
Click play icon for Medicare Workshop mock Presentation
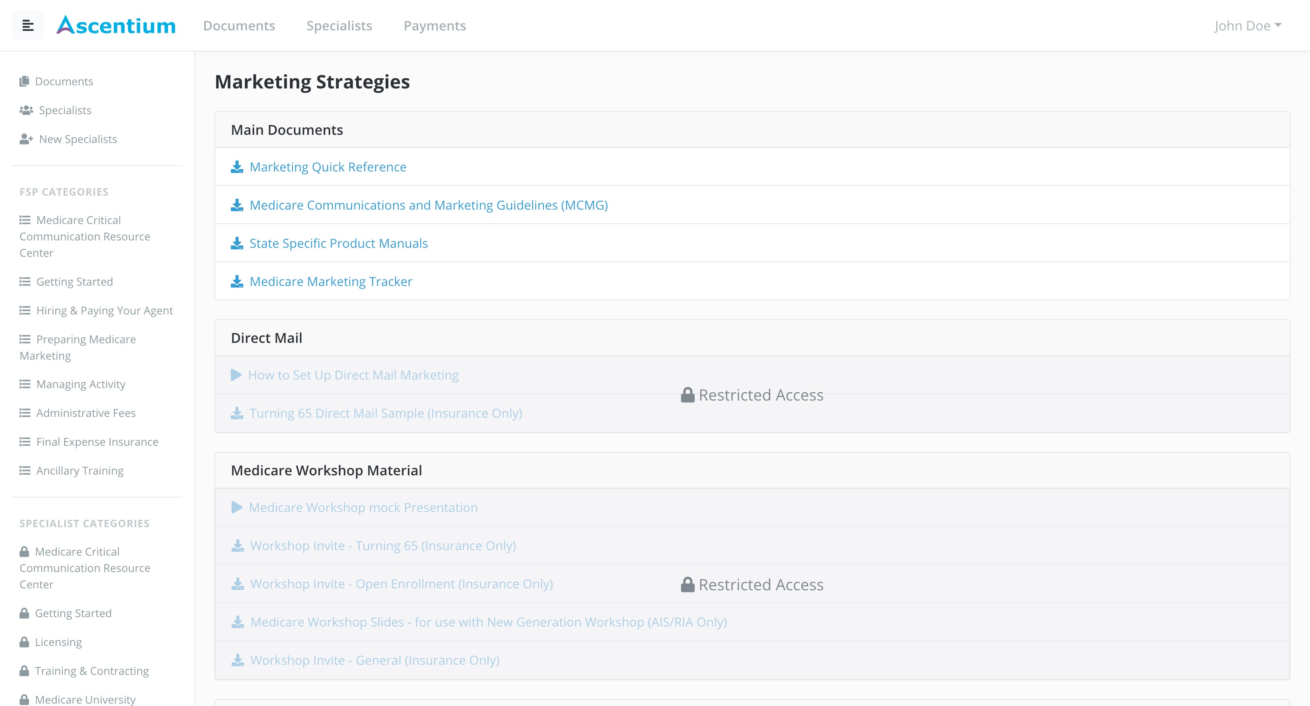tap(237, 507)
